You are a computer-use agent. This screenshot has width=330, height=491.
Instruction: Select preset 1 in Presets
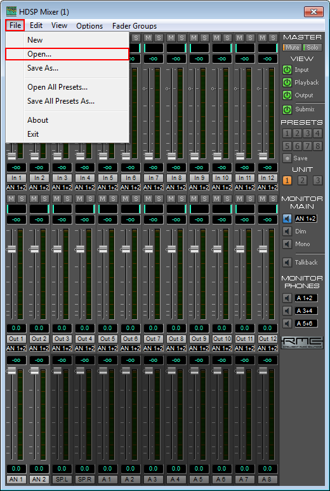point(287,134)
